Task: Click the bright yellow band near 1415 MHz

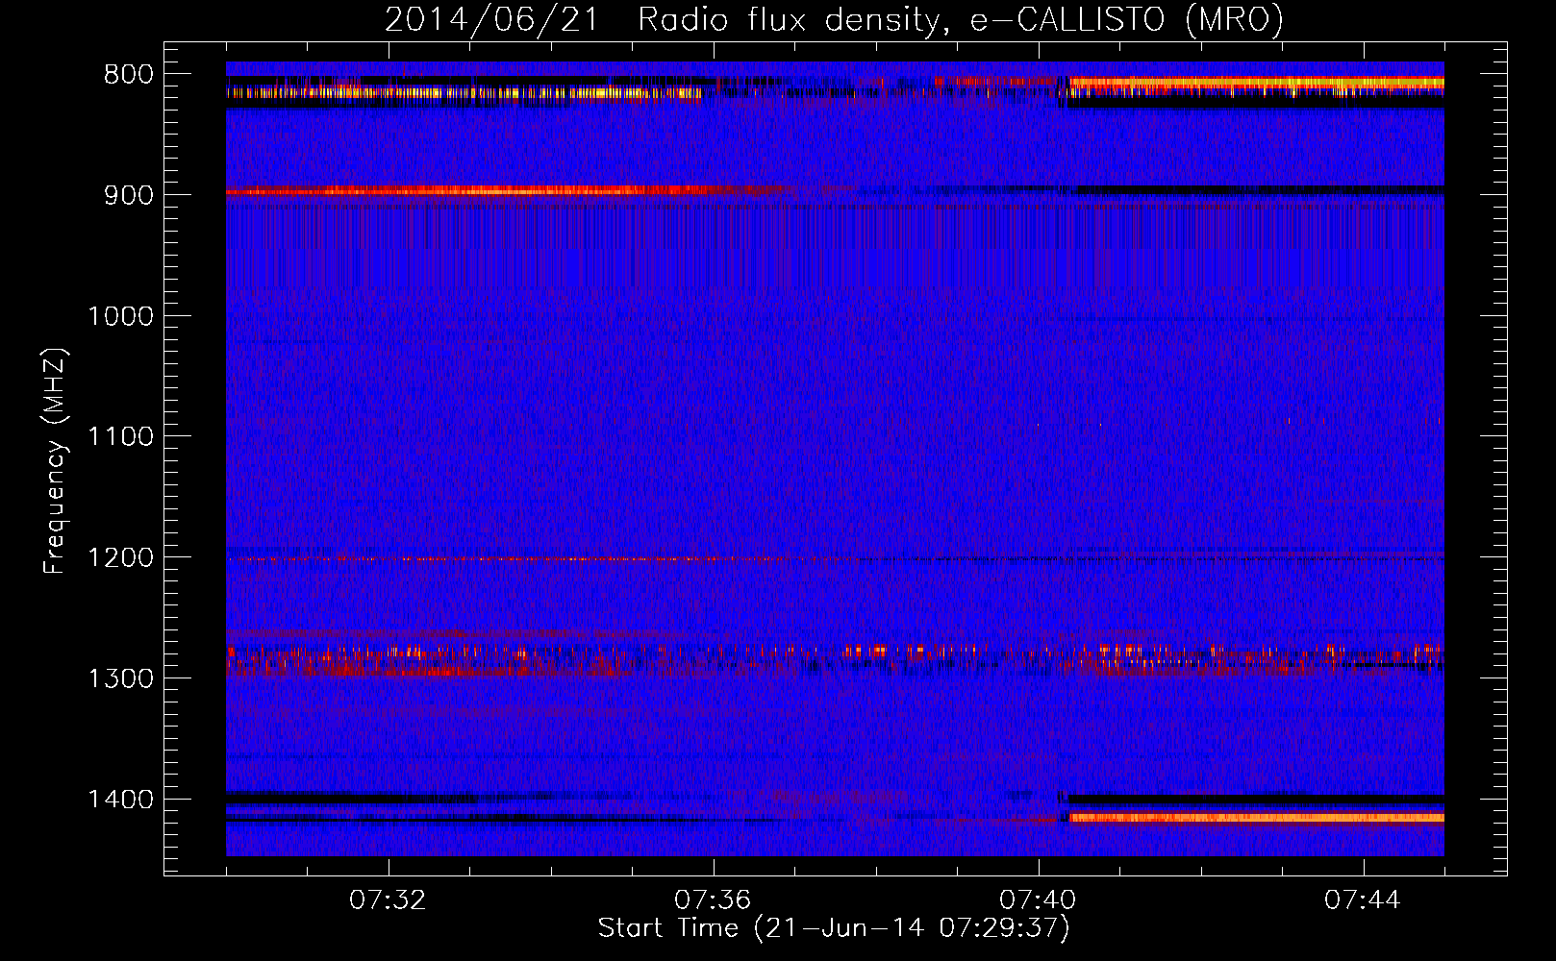Action: [x=1256, y=818]
